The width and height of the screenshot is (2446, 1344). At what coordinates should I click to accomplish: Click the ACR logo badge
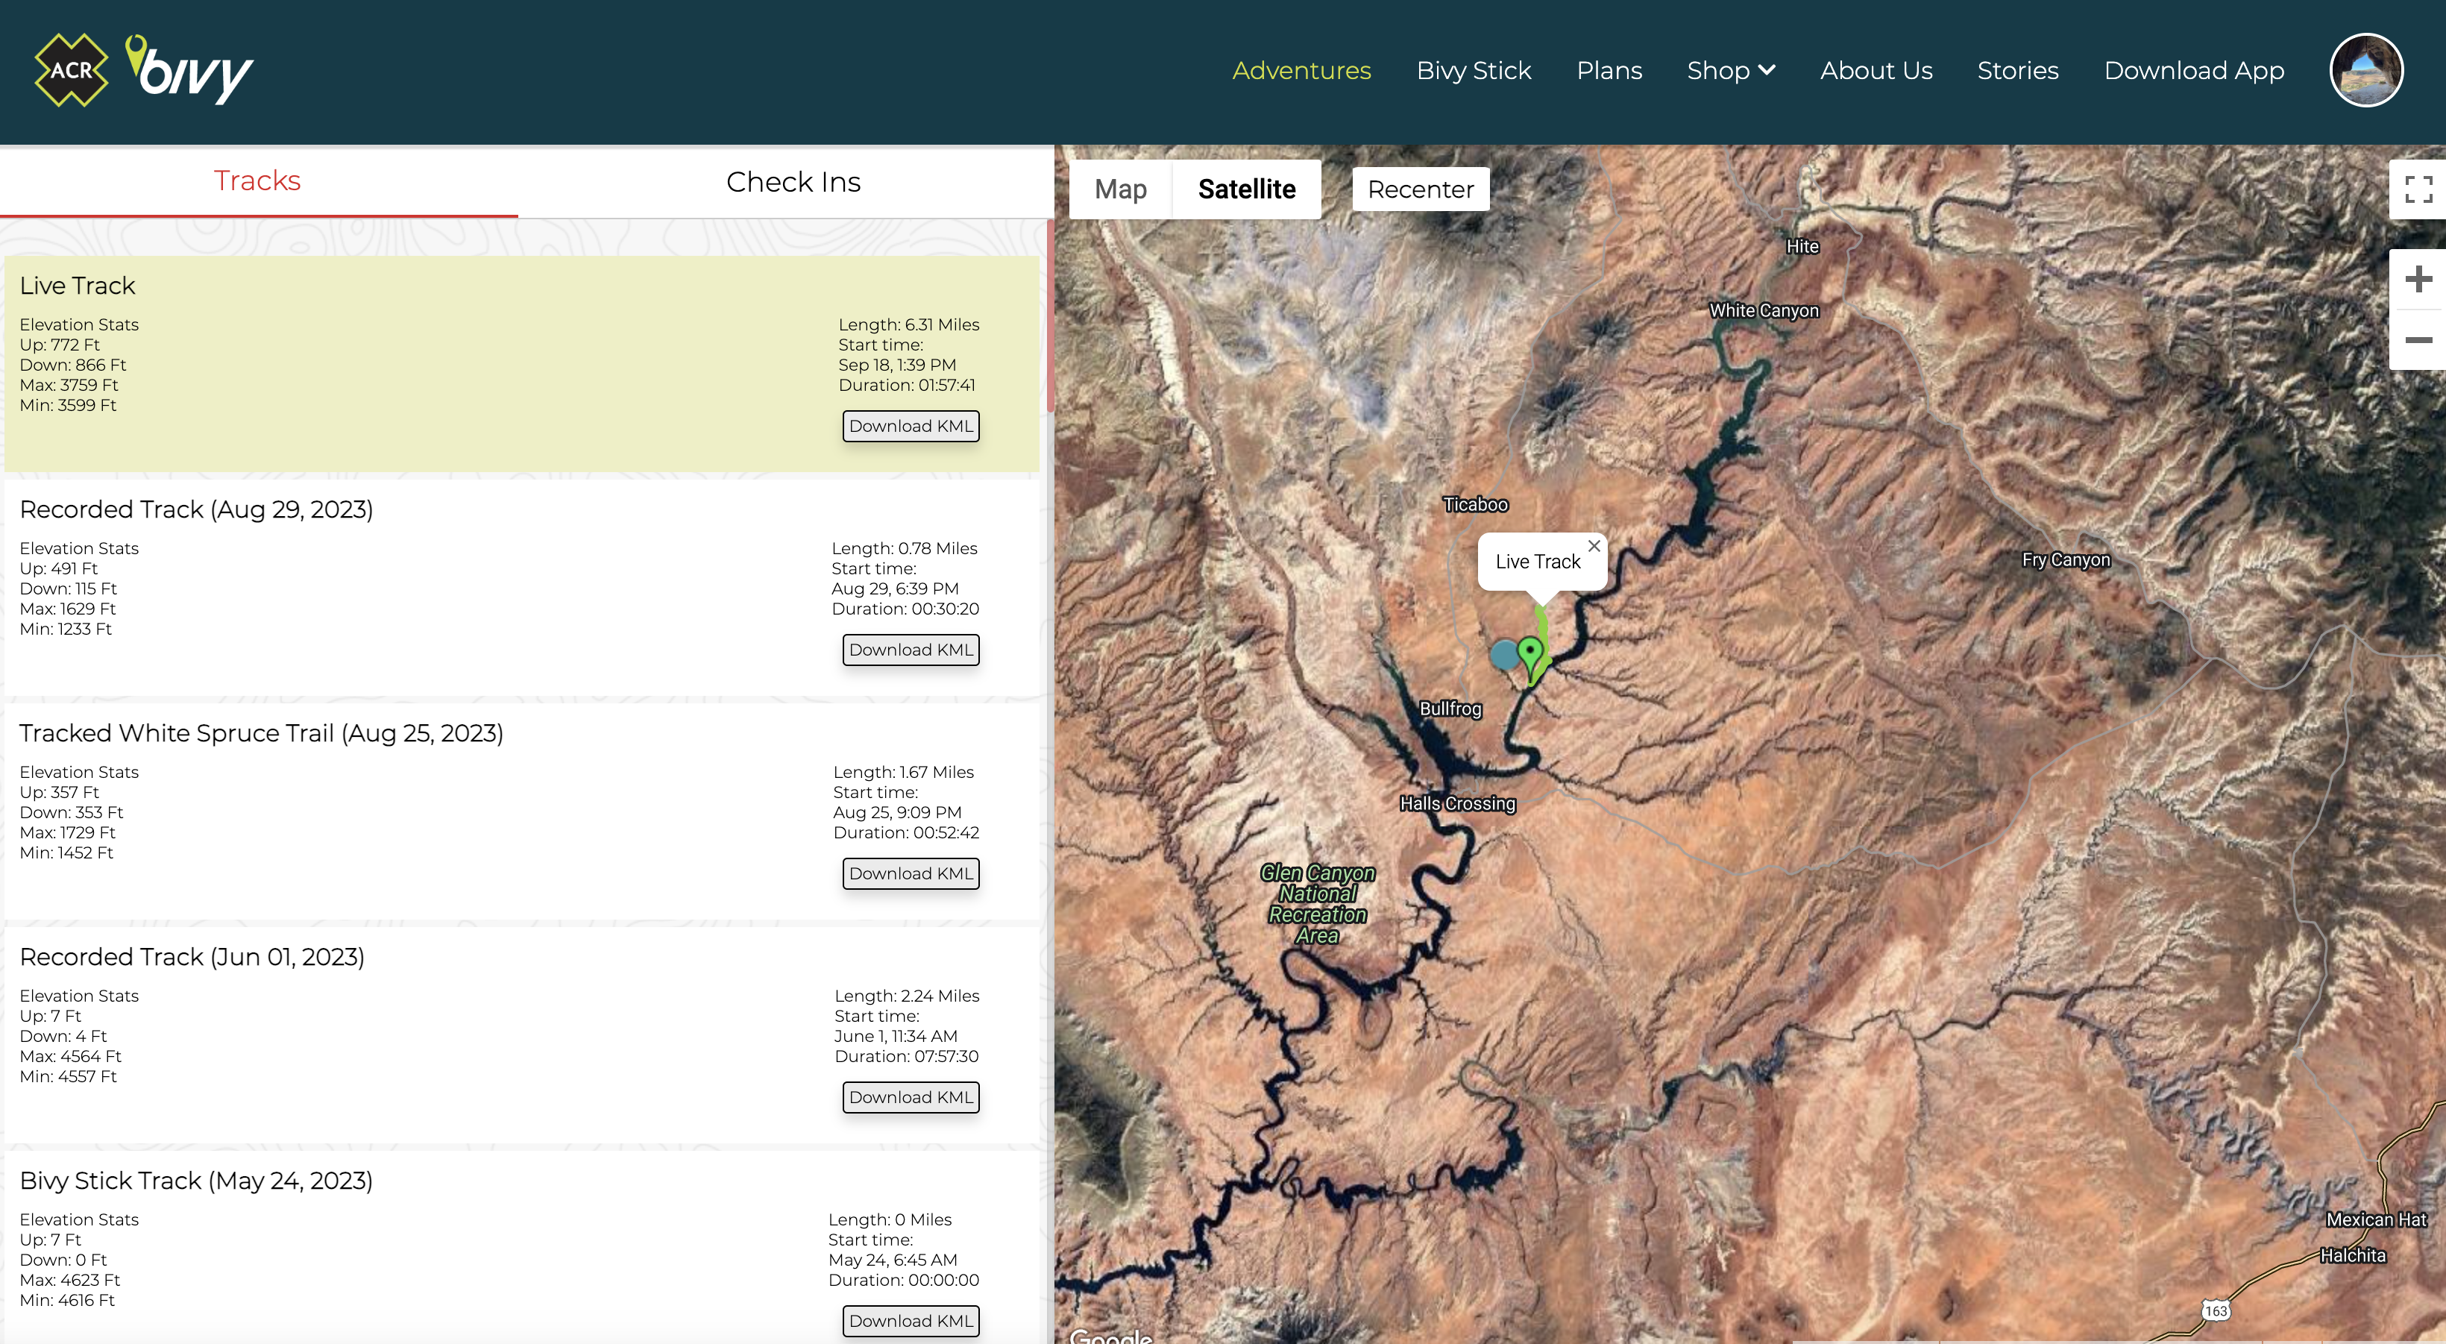click(71, 70)
